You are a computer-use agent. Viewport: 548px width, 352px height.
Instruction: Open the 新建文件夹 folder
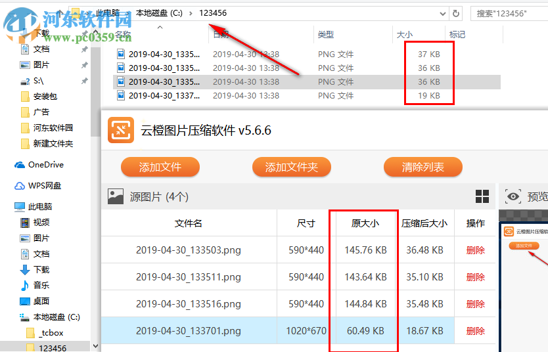pyautogui.click(x=53, y=144)
